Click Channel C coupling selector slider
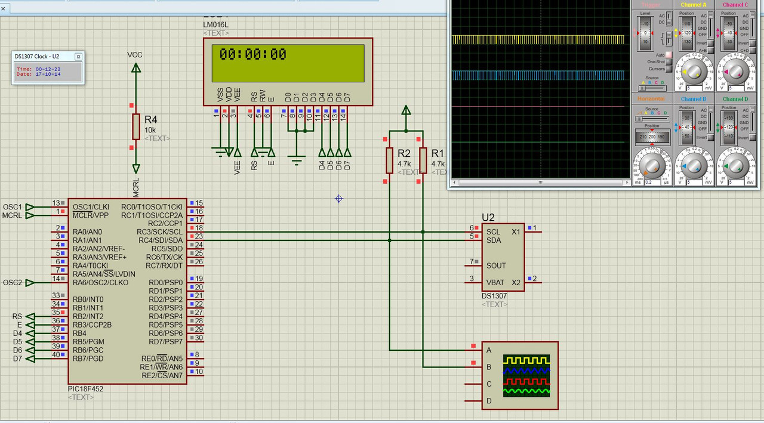Viewport: 764px width, 423px height. click(x=752, y=25)
